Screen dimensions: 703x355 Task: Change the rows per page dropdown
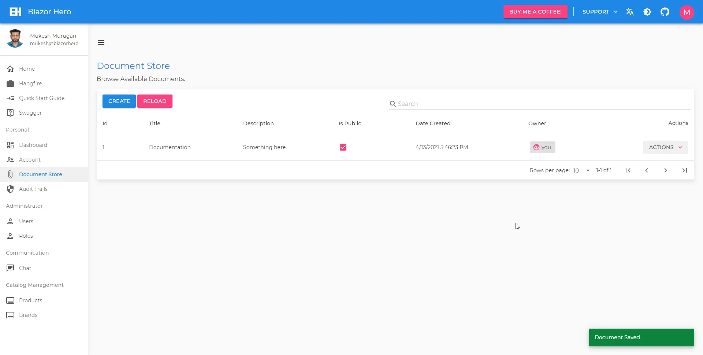click(x=581, y=170)
